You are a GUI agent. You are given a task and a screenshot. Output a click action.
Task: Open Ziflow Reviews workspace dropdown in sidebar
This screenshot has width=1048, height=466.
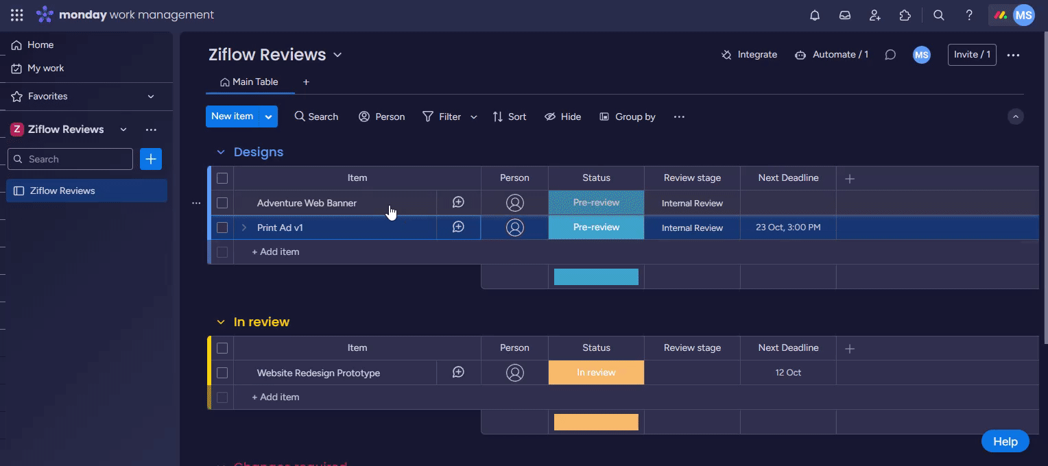[x=123, y=130]
